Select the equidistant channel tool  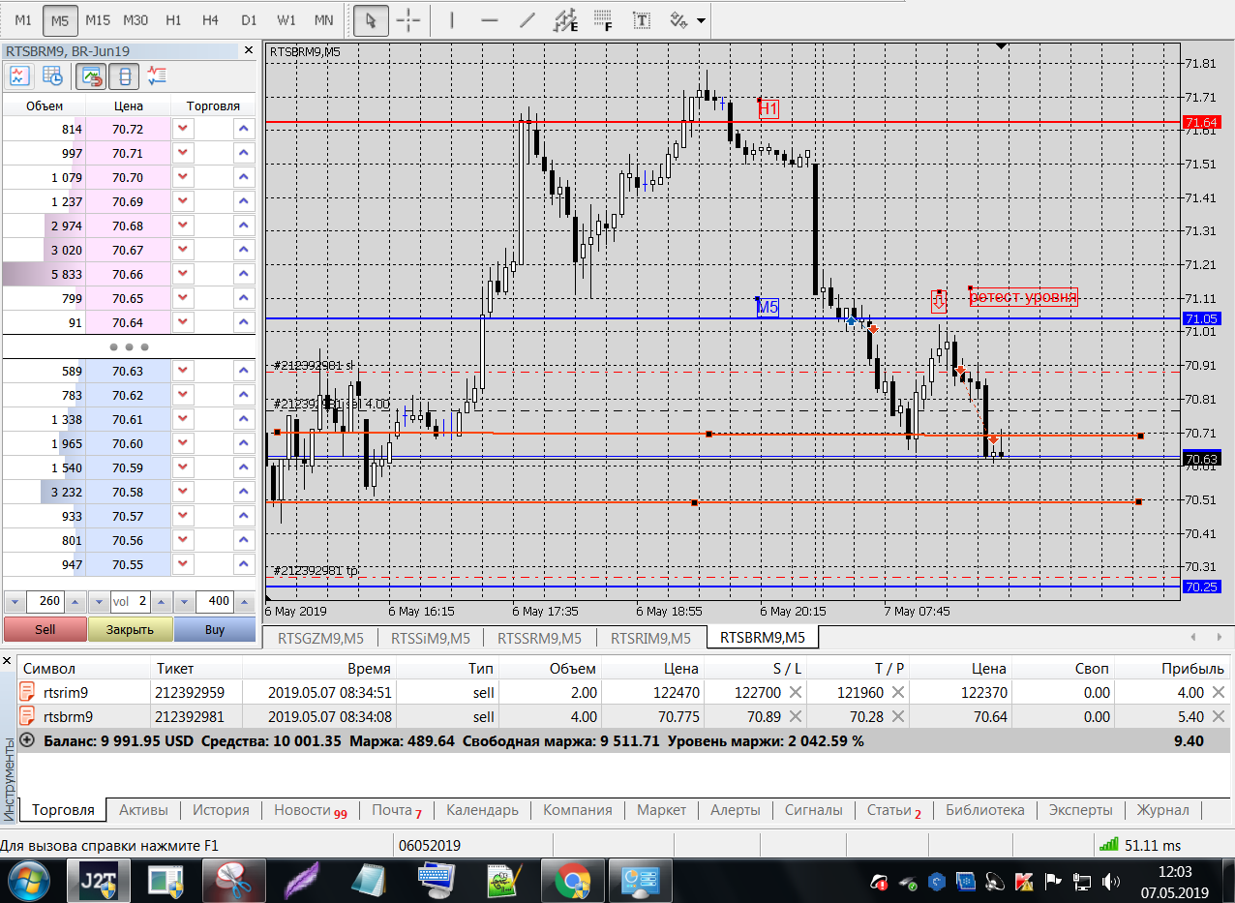565,19
